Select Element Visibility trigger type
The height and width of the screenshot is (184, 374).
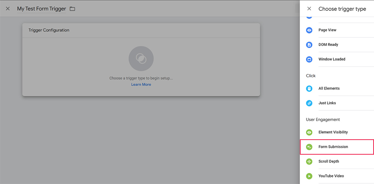click(337, 132)
